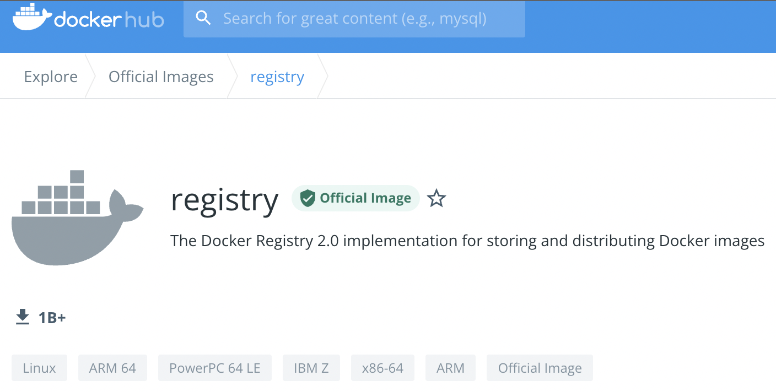Pick the IBM Z tag
Viewport: 776px width, 392px height.
pos(311,368)
